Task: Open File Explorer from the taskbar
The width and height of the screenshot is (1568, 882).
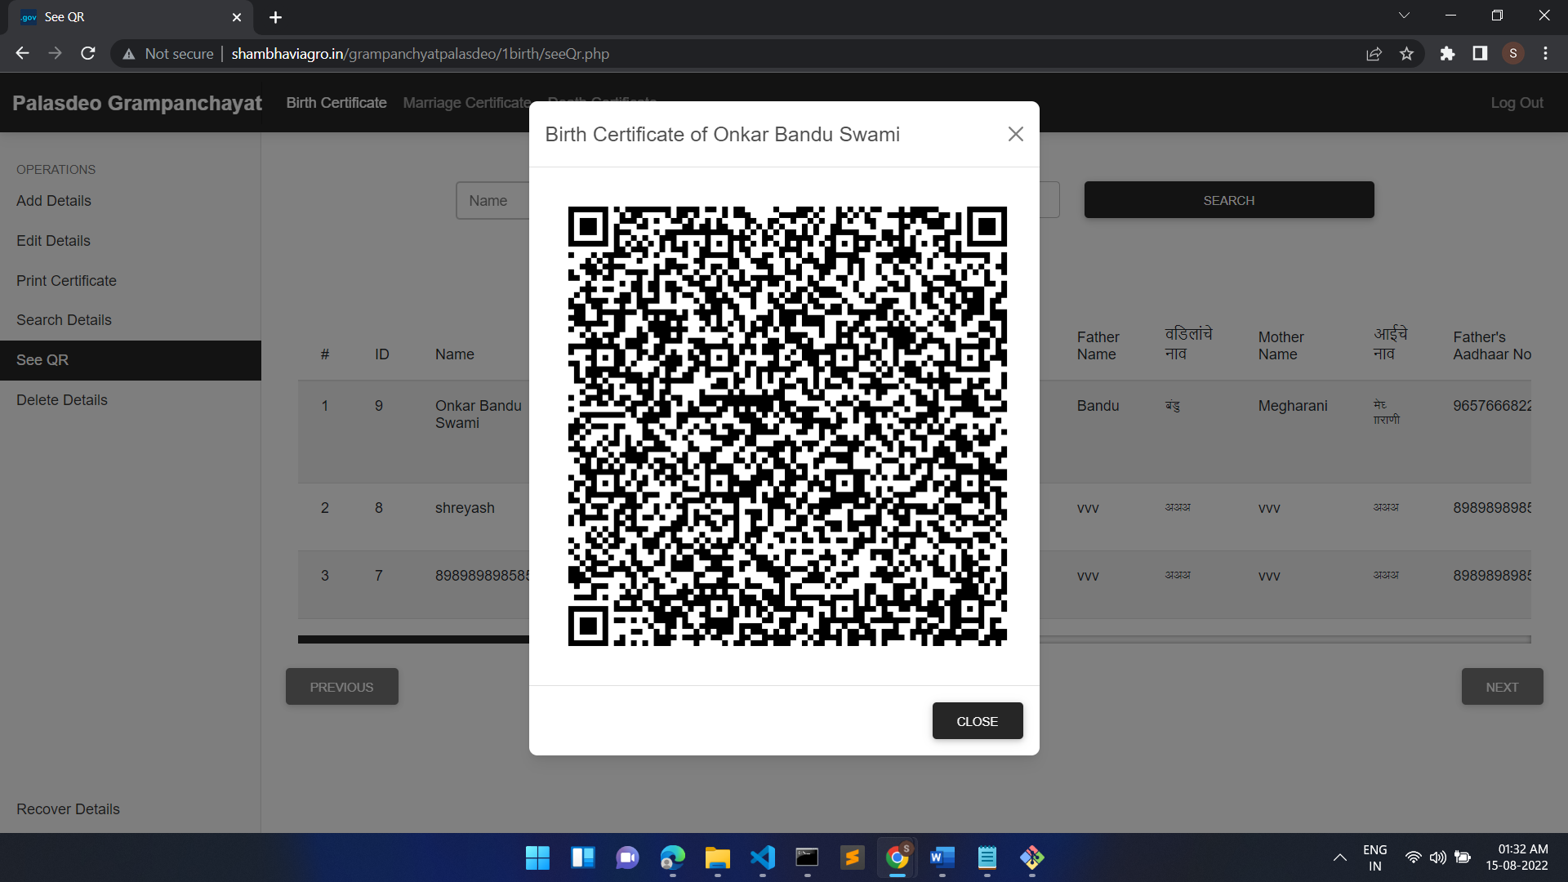Action: [717, 858]
